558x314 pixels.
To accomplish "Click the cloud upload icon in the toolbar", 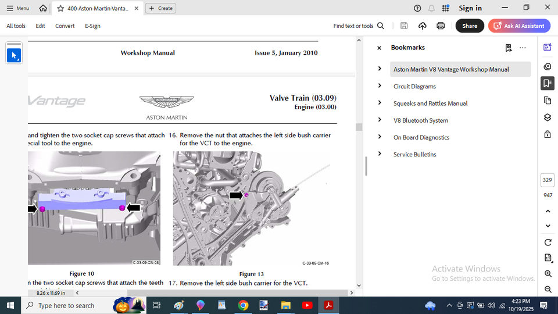I will point(423,26).
